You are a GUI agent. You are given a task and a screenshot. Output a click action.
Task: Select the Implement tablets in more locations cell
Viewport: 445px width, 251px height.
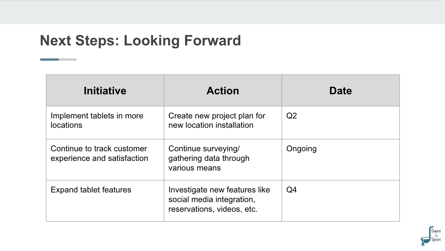(105, 123)
